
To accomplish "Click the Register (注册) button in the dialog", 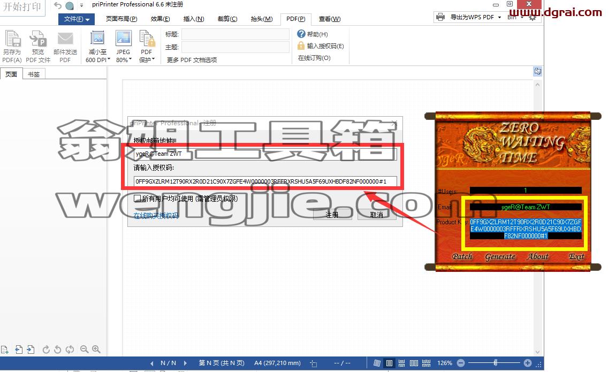I will pyautogui.click(x=332, y=215).
